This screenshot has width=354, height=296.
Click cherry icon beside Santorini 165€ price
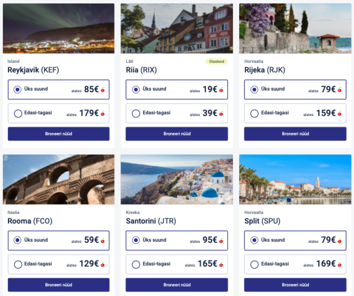[221, 265]
